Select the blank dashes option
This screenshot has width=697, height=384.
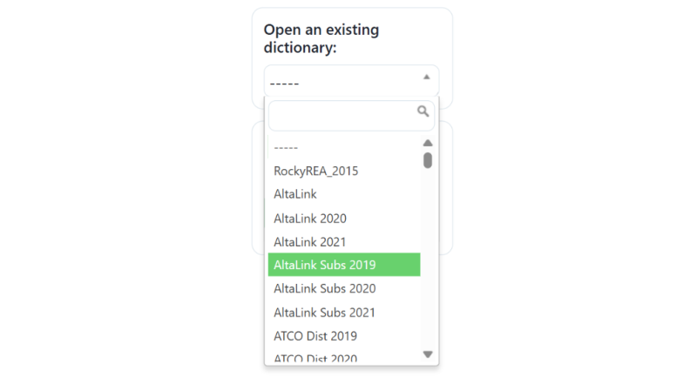pos(344,147)
